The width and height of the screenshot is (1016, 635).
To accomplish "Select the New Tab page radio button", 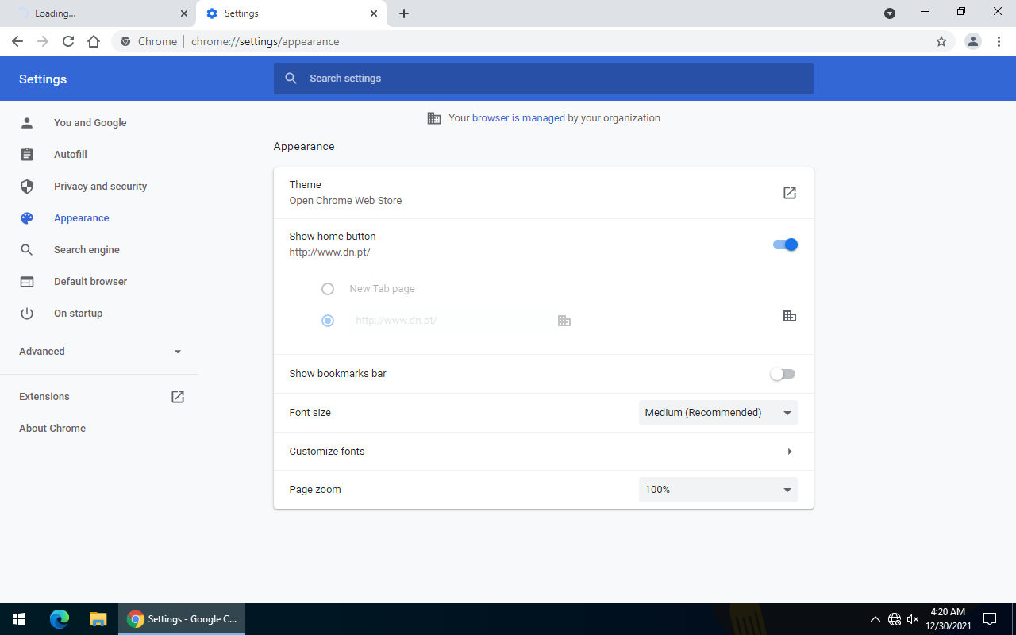I will tap(328, 289).
